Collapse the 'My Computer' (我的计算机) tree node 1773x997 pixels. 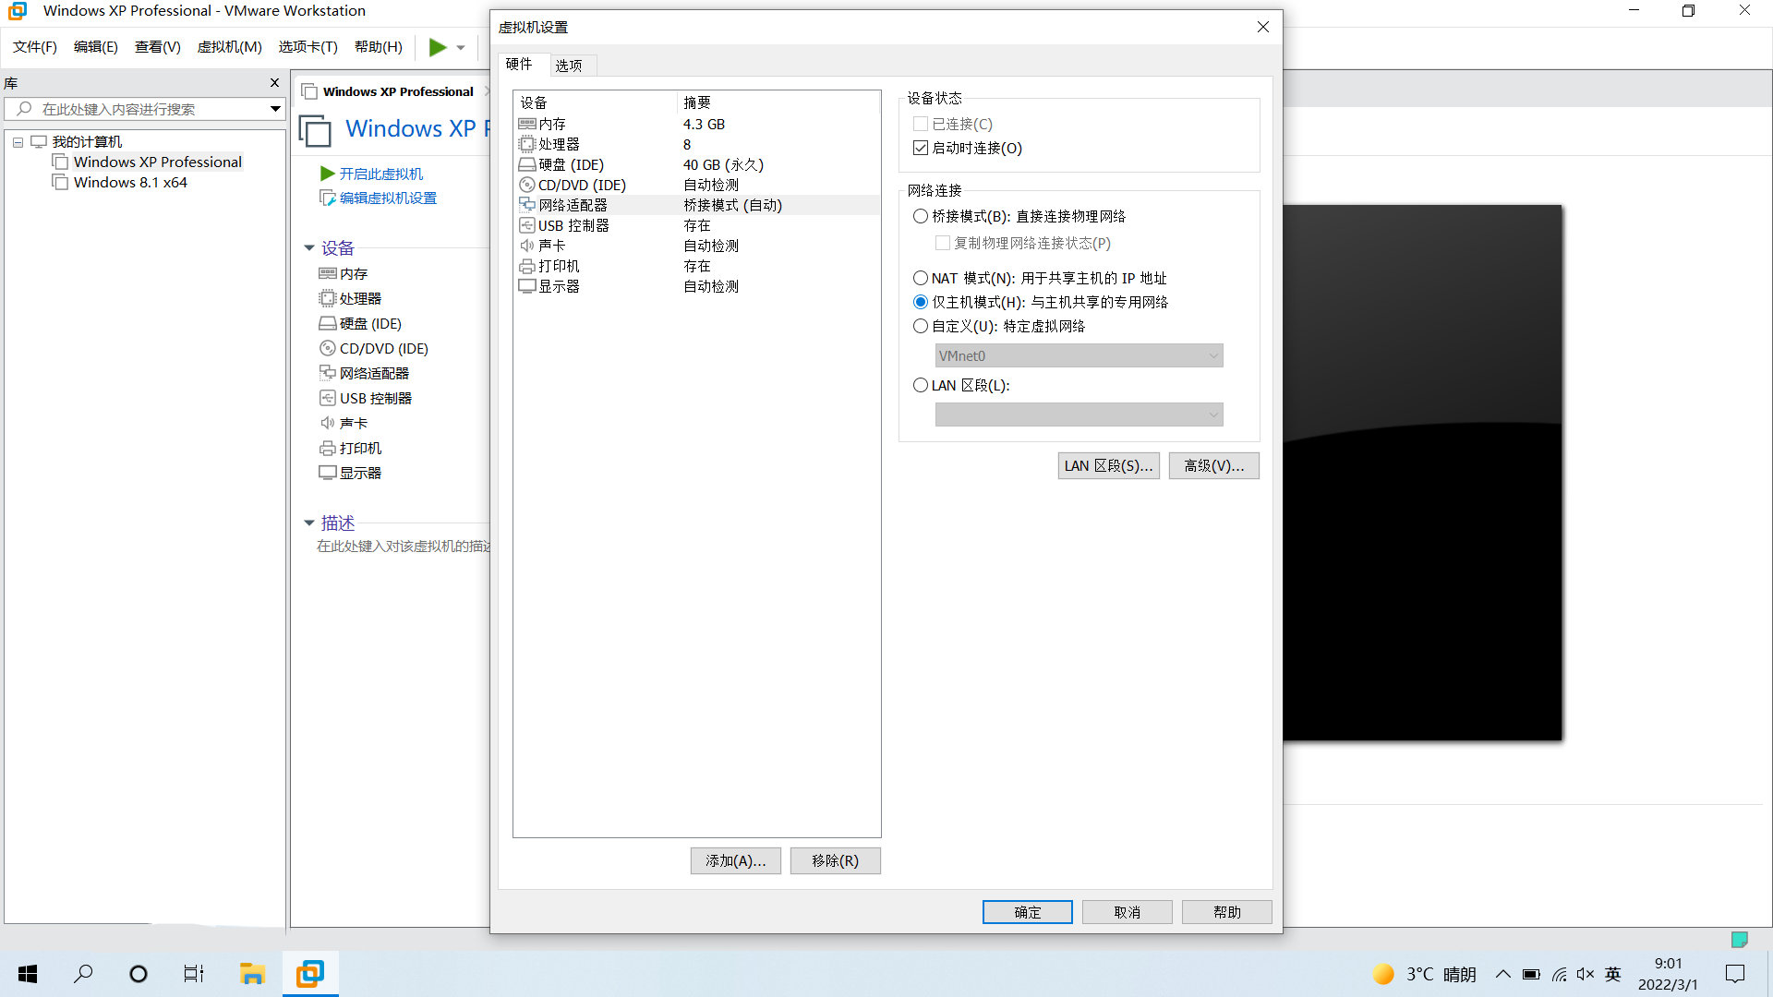18,142
